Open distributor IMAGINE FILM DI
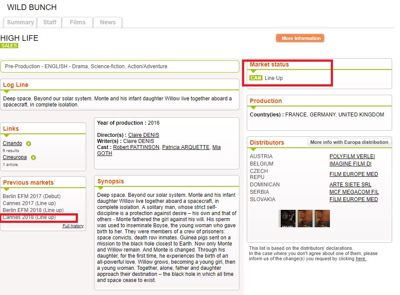This screenshot has height=295, width=400. coord(350,164)
